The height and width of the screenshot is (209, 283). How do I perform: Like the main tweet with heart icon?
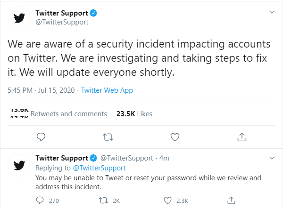[x=175, y=137]
